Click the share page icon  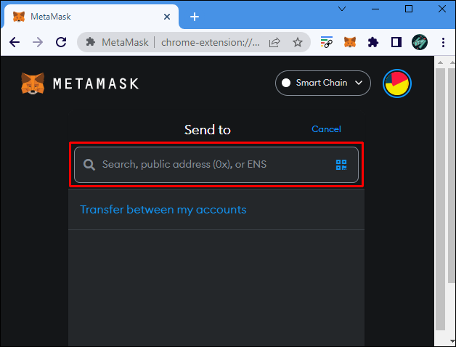274,42
